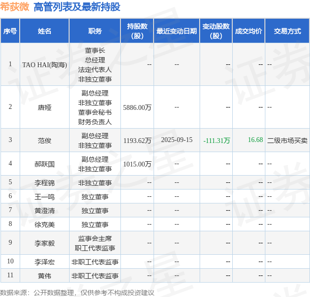Click the 二级市场买卖 cell
The height and width of the screenshot is (297, 310).
[287, 141]
